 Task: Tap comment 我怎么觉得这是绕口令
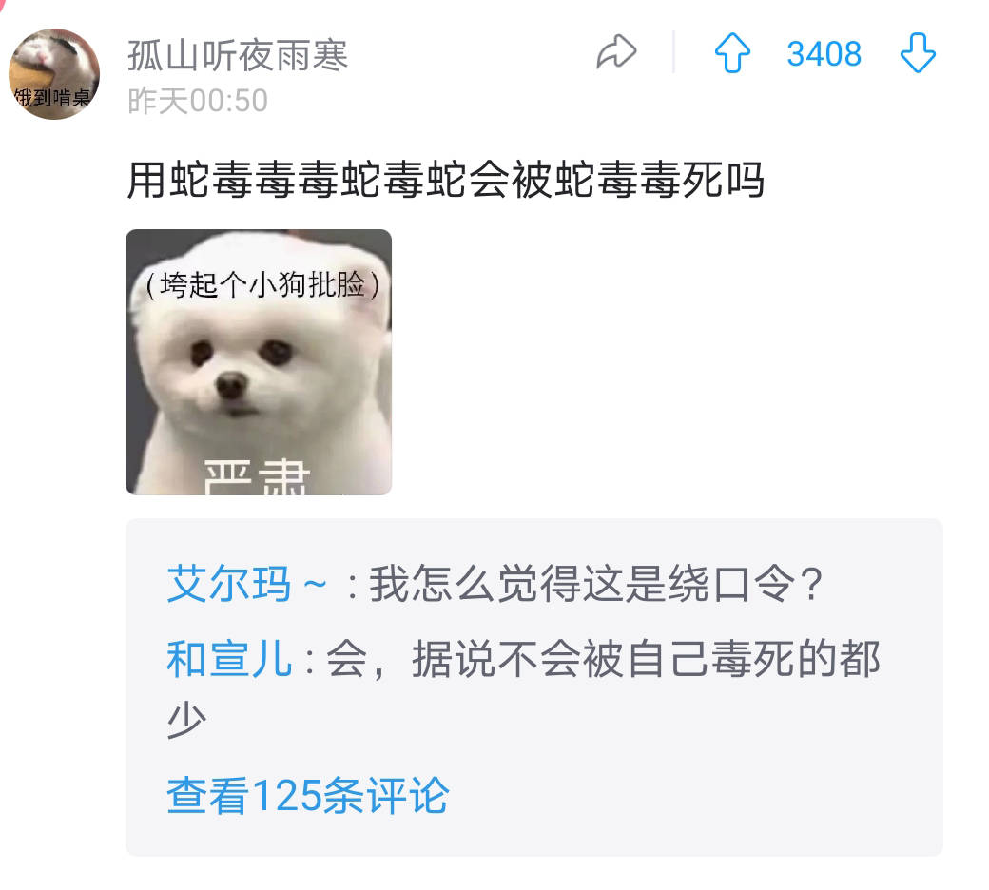point(596,584)
